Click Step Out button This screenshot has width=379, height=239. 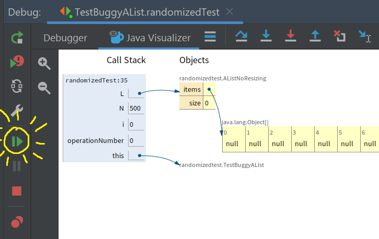point(315,37)
